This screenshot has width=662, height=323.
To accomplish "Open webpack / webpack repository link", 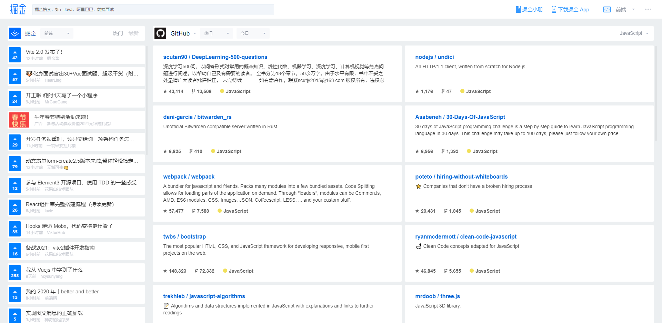I will tap(189, 177).
